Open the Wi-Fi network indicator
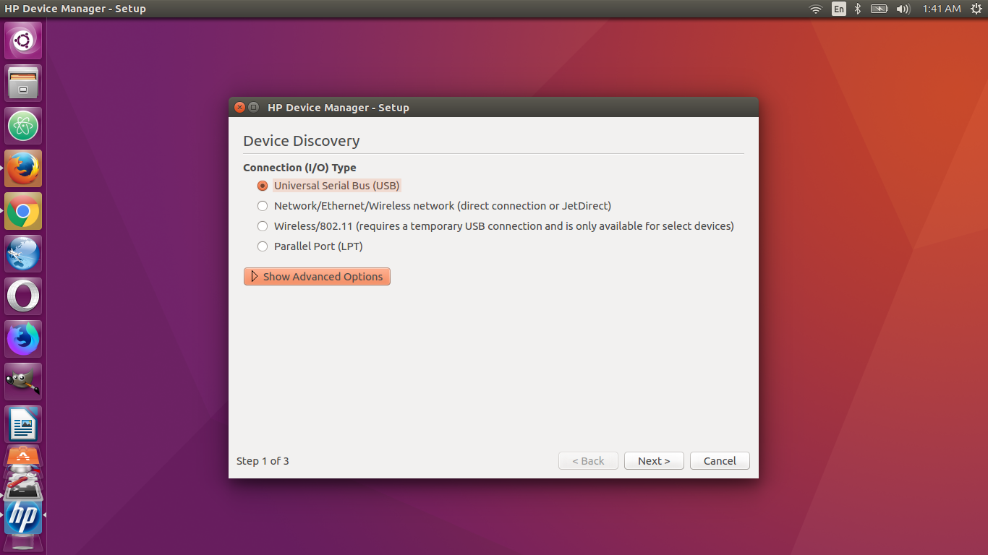 click(816, 9)
